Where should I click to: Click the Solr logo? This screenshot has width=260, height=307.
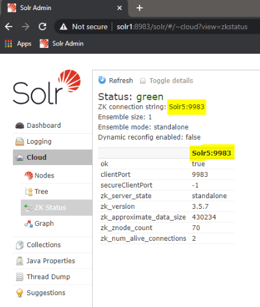pyautogui.click(x=47, y=87)
